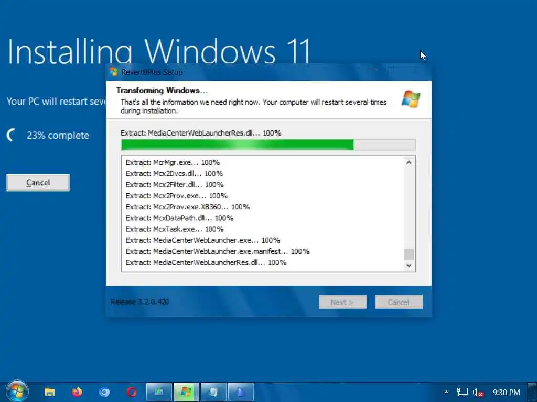537x402 pixels.
Task: Launch Opera from the taskbar
Action: pyautogui.click(x=132, y=392)
